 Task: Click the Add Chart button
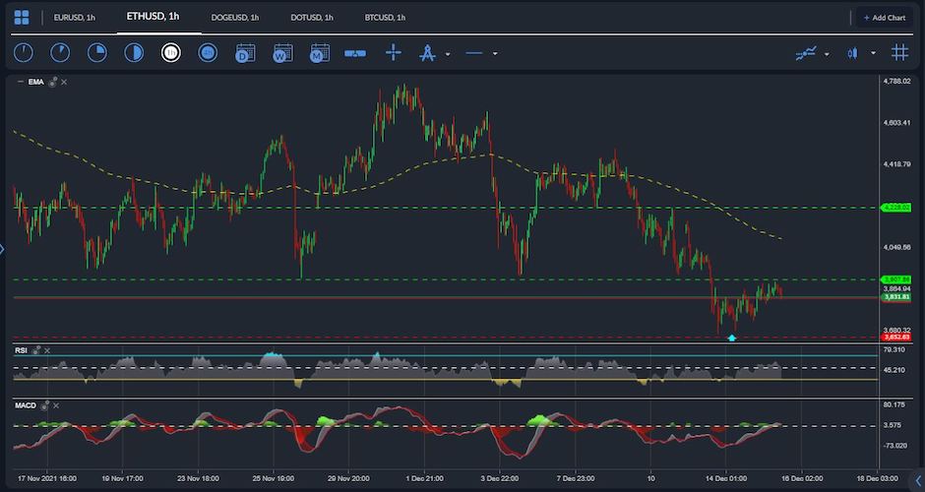click(885, 18)
